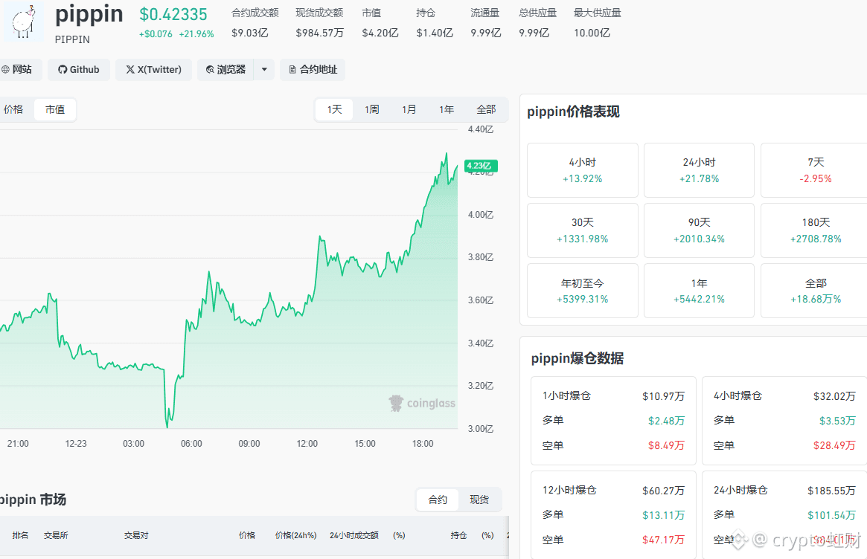Select the 1月 chart range tab
Viewport: 867px width, 559px height.
[x=409, y=110]
